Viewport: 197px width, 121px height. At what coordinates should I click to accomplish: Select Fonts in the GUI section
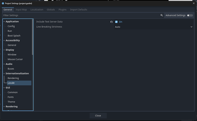(11, 97)
